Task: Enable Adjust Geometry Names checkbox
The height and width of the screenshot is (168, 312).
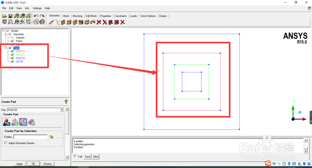Action: point(6,143)
